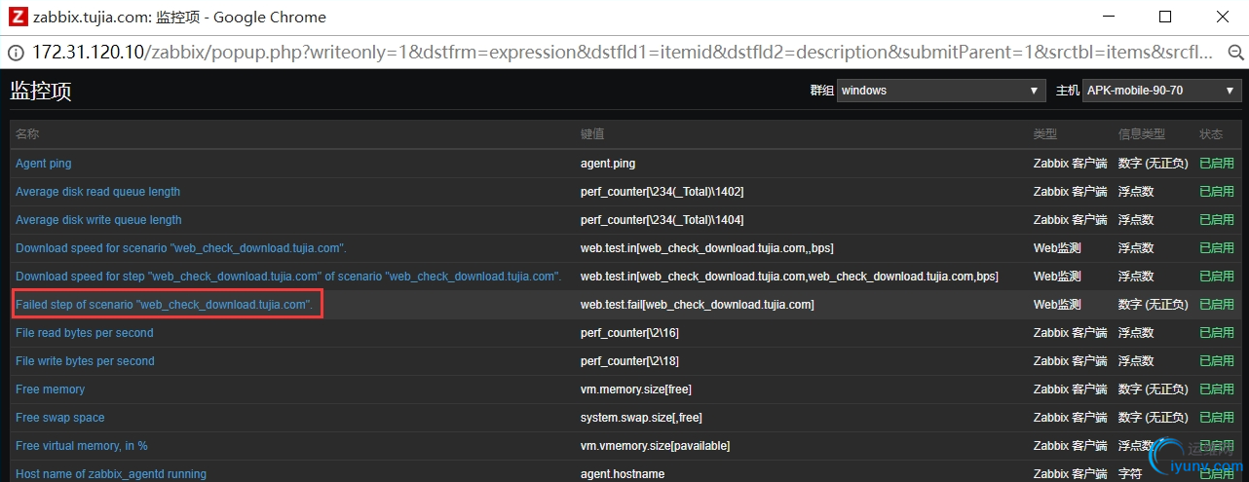Click the Zabbix favicon in title bar
This screenshot has height=482, width=1249.
click(17, 17)
